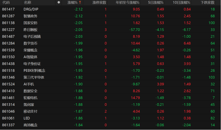221x130 pixels.
Task: Click code 861487
Action: click(x=8, y=36)
